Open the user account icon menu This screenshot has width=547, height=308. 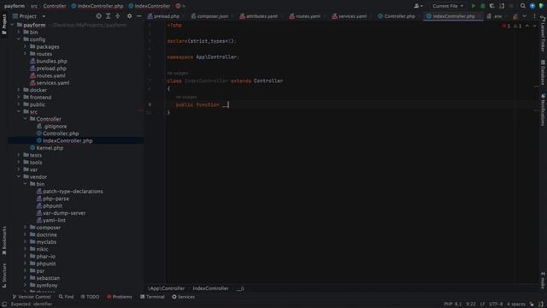click(x=418, y=6)
